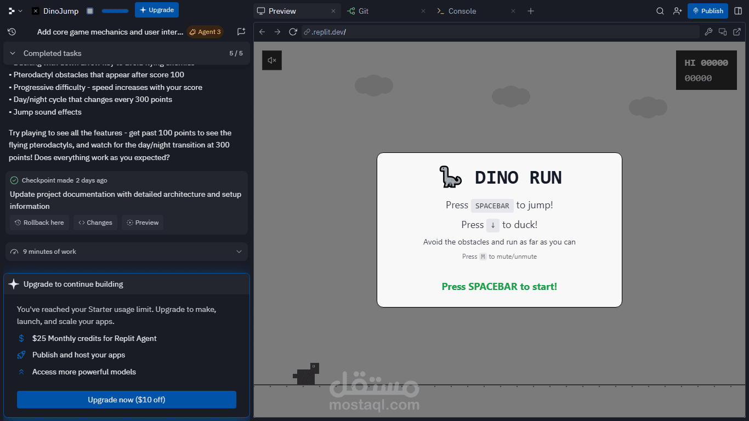The height and width of the screenshot is (421, 749).
Task: Add a new tab with the plus icon
Action: [531, 11]
